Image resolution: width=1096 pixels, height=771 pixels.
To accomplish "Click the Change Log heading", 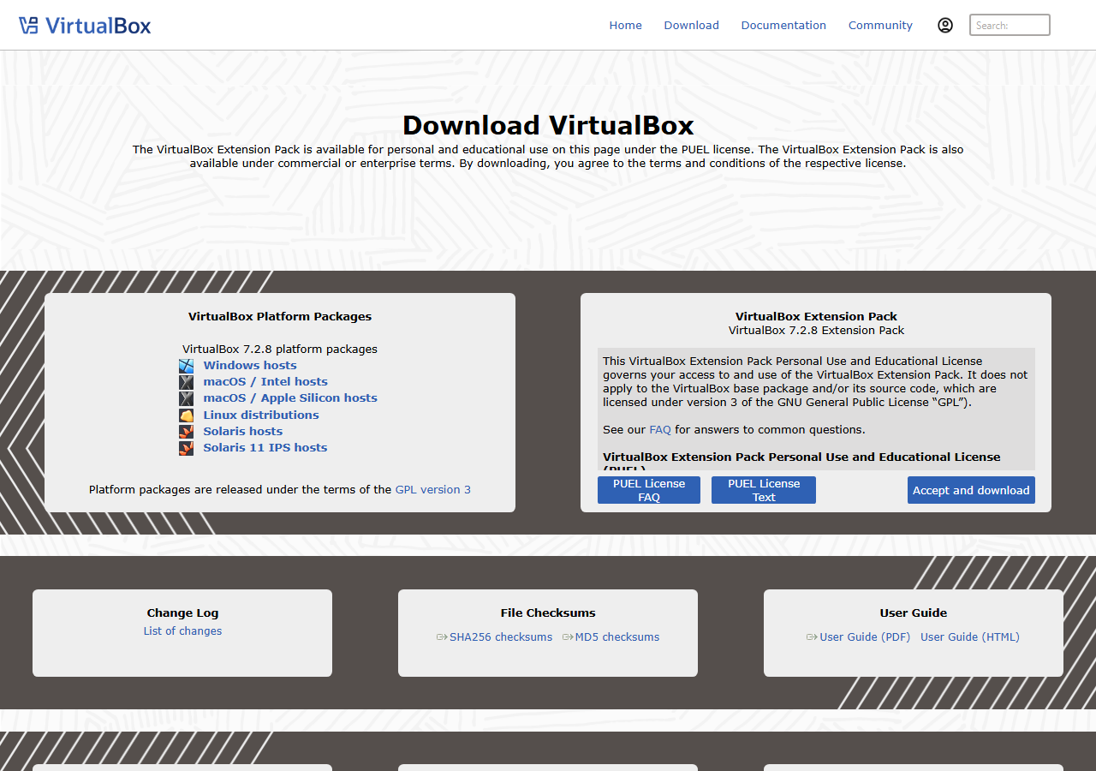I will (x=182, y=613).
